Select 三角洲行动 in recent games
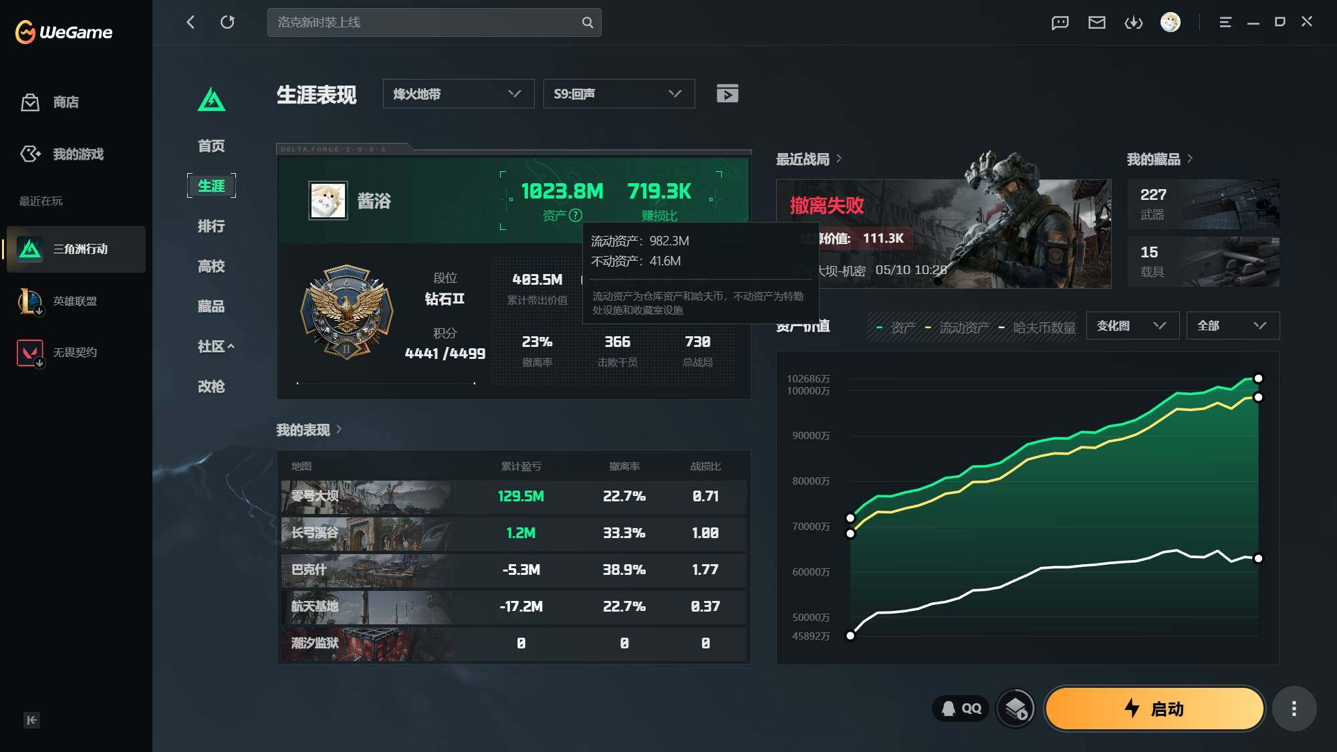The width and height of the screenshot is (1337, 752). (x=76, y=249)
